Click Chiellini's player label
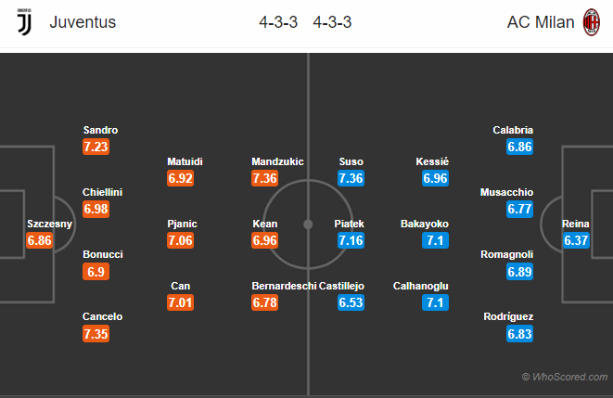The image size is (613, 398). [x=102, y=192]
